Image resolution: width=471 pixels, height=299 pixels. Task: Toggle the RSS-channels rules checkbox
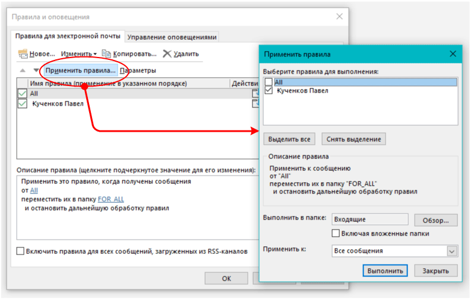[x=21, y=251]
